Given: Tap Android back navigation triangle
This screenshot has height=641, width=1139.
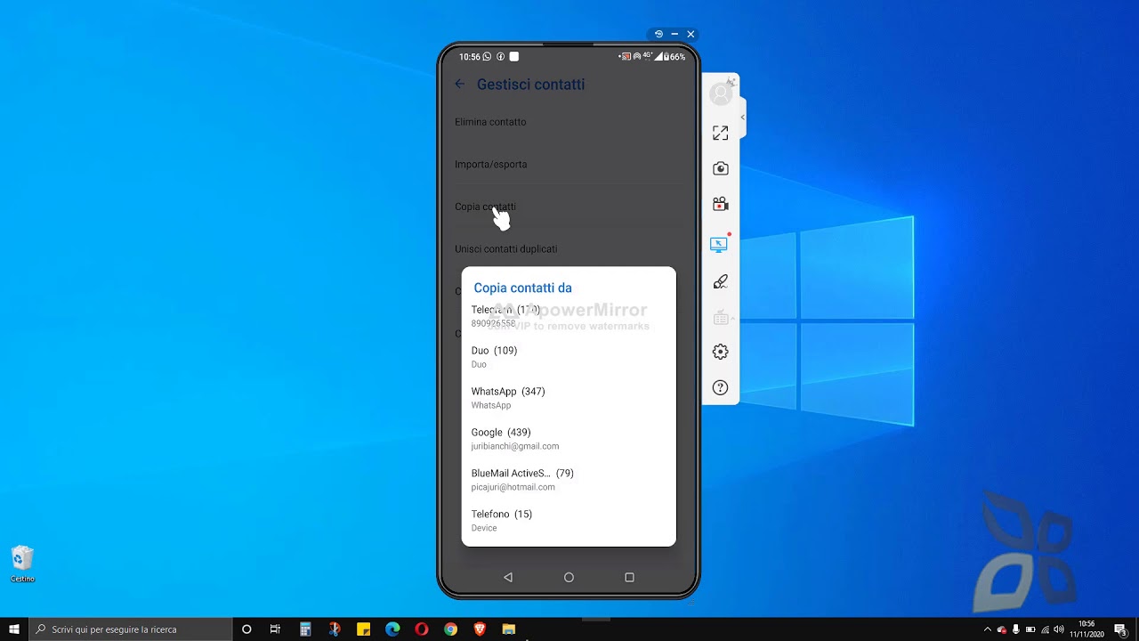Looking at the screenshot, I should (x=508, y=577).
